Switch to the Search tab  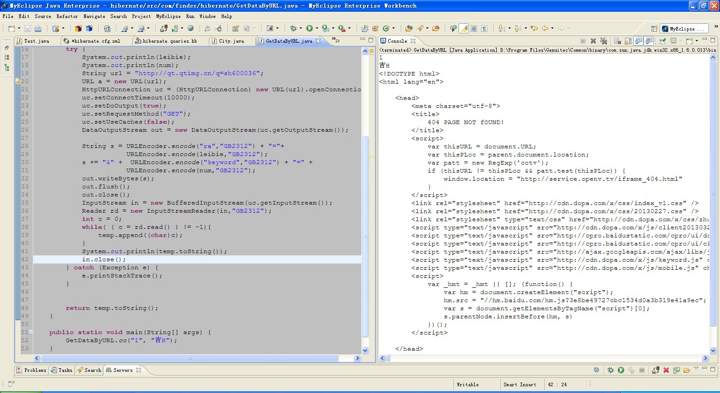coord(89,370)
